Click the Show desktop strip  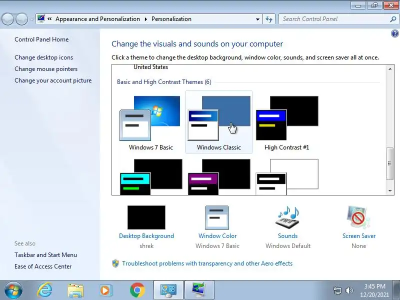tap(397, 290)
